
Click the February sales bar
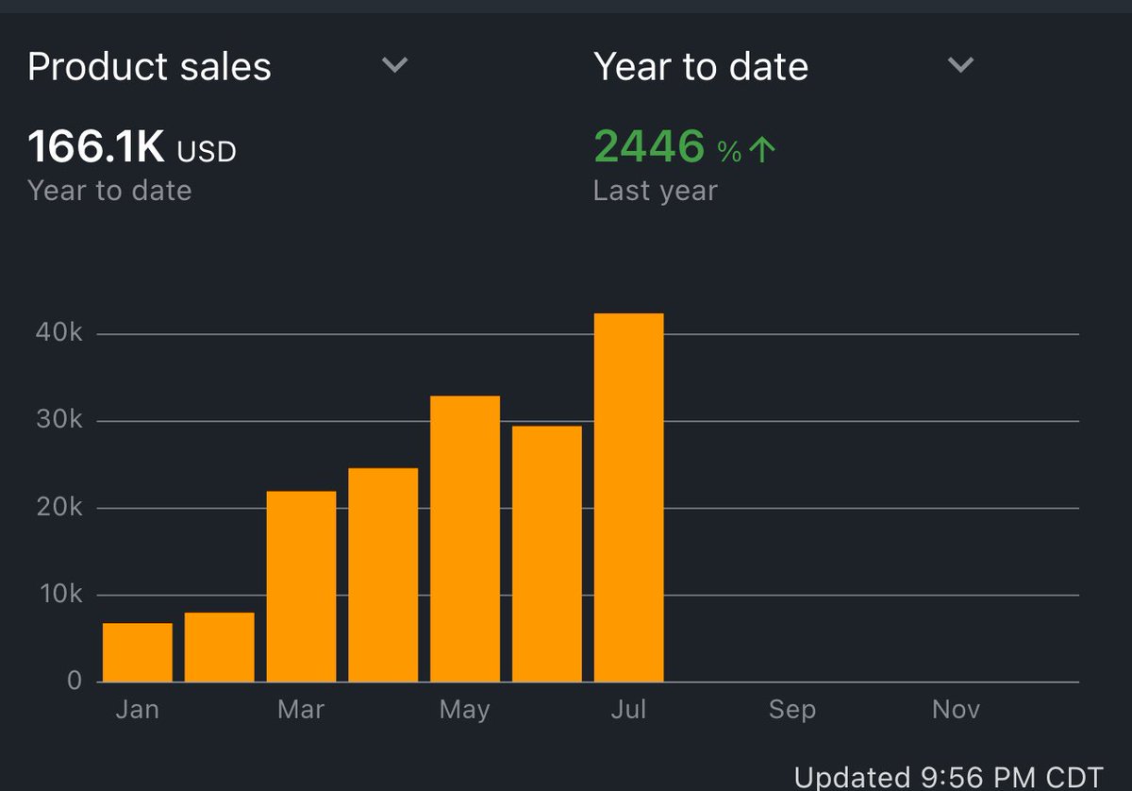tap(219, 647)
